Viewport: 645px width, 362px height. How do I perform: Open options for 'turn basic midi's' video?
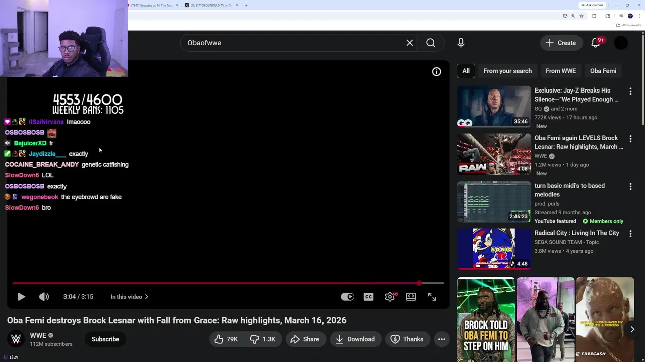pyautogui.click(x=630, y=187)
